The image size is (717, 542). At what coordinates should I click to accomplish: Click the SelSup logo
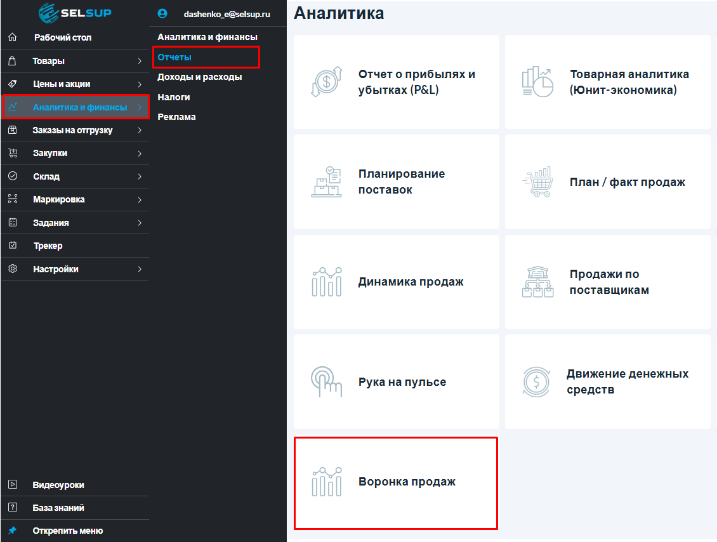75,13
